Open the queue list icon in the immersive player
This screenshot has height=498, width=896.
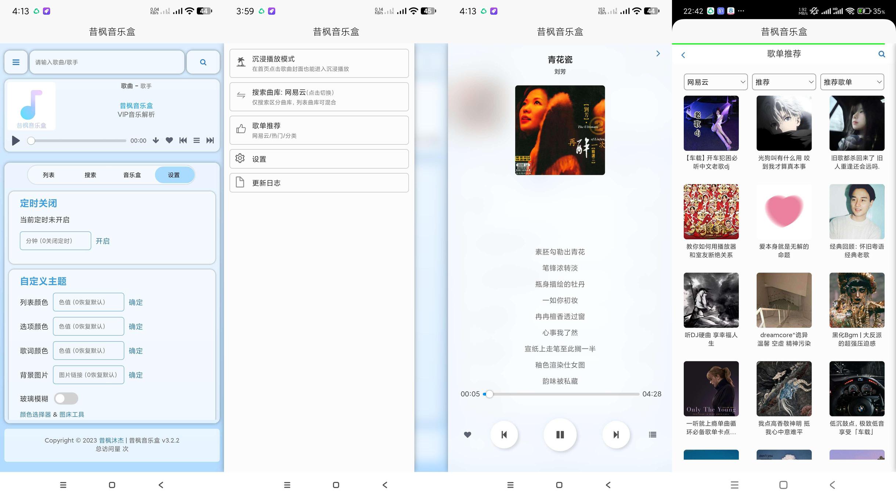coord(652,434)
